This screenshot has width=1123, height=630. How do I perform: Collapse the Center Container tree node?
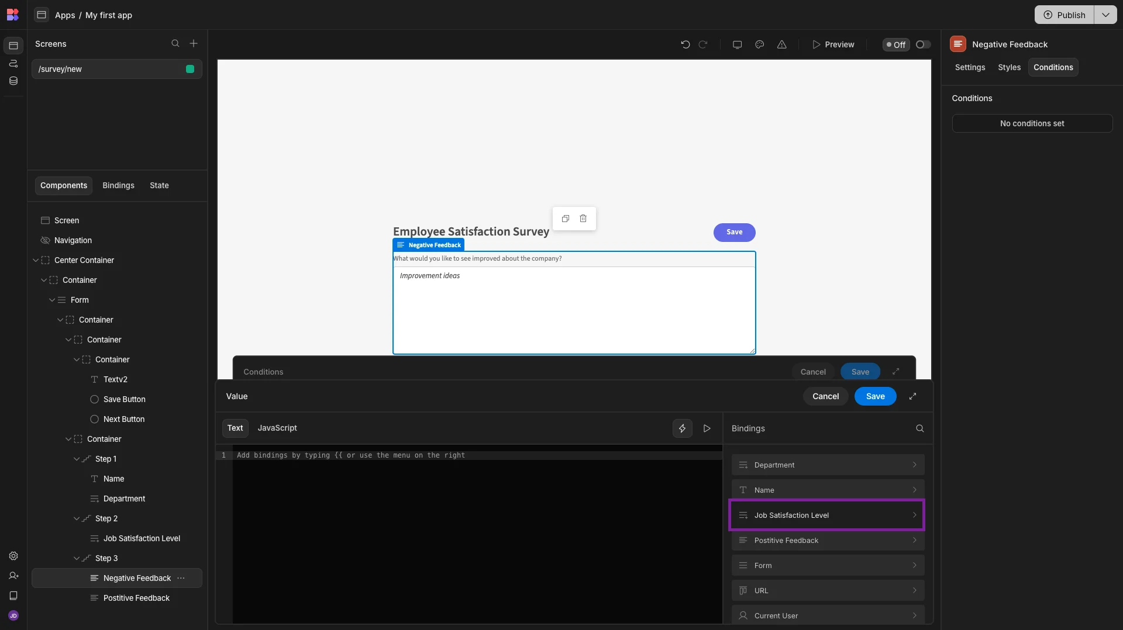(36, 260)
